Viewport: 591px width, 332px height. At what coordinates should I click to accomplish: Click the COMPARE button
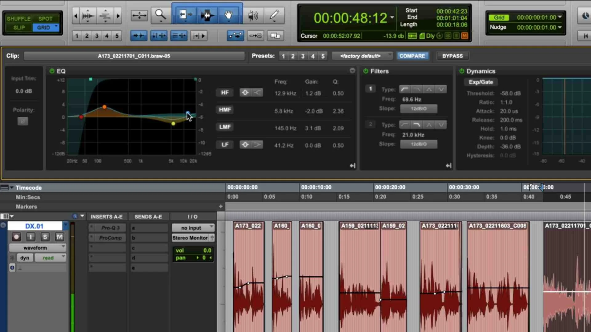tap(412, 56)
